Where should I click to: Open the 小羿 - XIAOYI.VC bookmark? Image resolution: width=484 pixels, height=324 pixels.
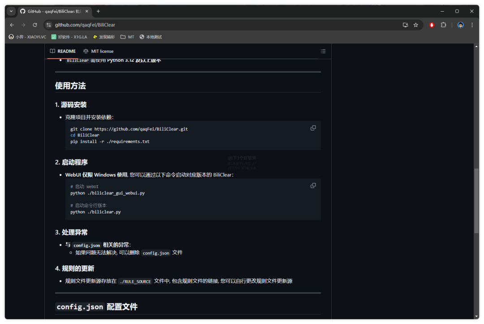(x=27, y=37)
